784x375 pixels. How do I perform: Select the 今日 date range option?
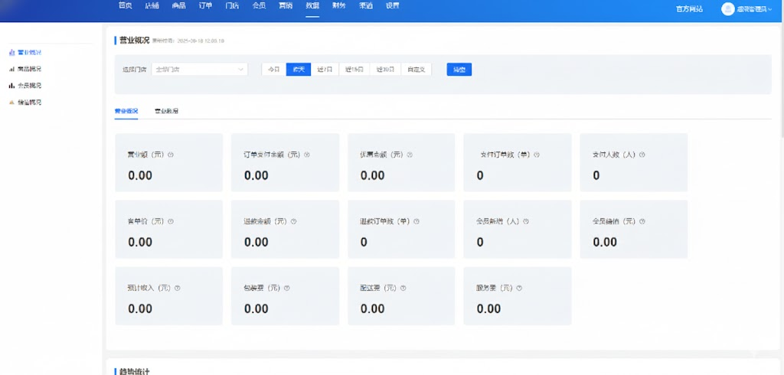click(x=273, y=70)
